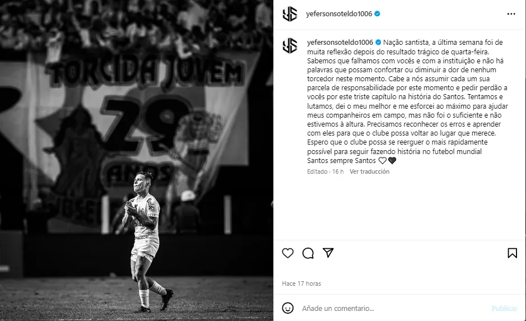Save post with the bookmark icon
526x321 pixels.
tap(512, 253)
